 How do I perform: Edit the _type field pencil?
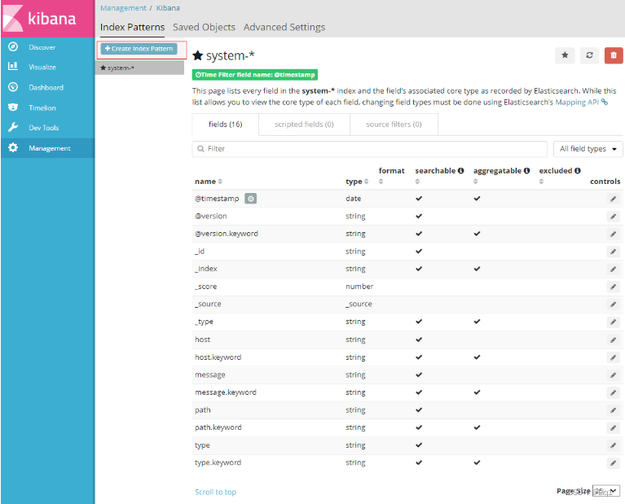coord(613,322)
